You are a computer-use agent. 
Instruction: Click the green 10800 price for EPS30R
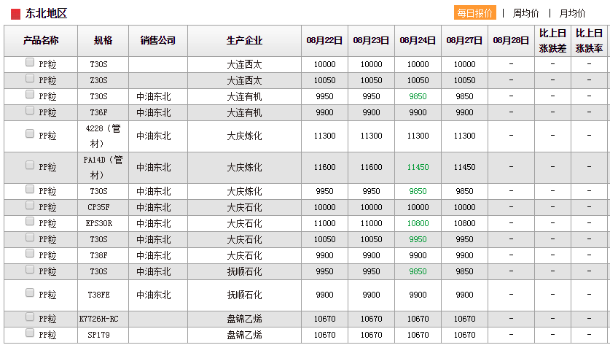click(x=418, y=223)
